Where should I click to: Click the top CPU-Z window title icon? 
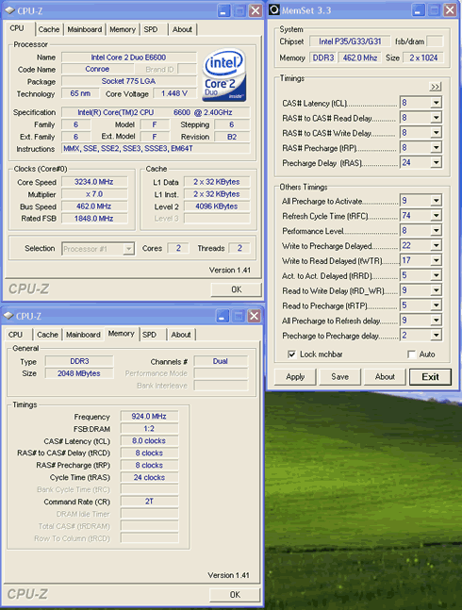(x=8, y=10)
